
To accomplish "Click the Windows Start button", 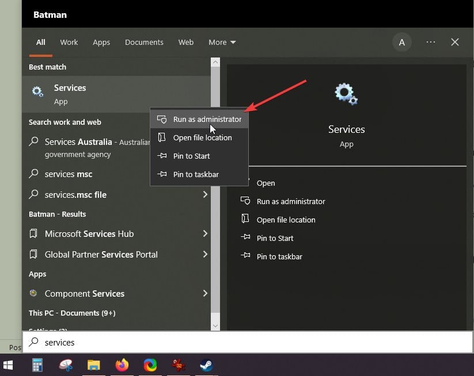I will click(8, 365).
